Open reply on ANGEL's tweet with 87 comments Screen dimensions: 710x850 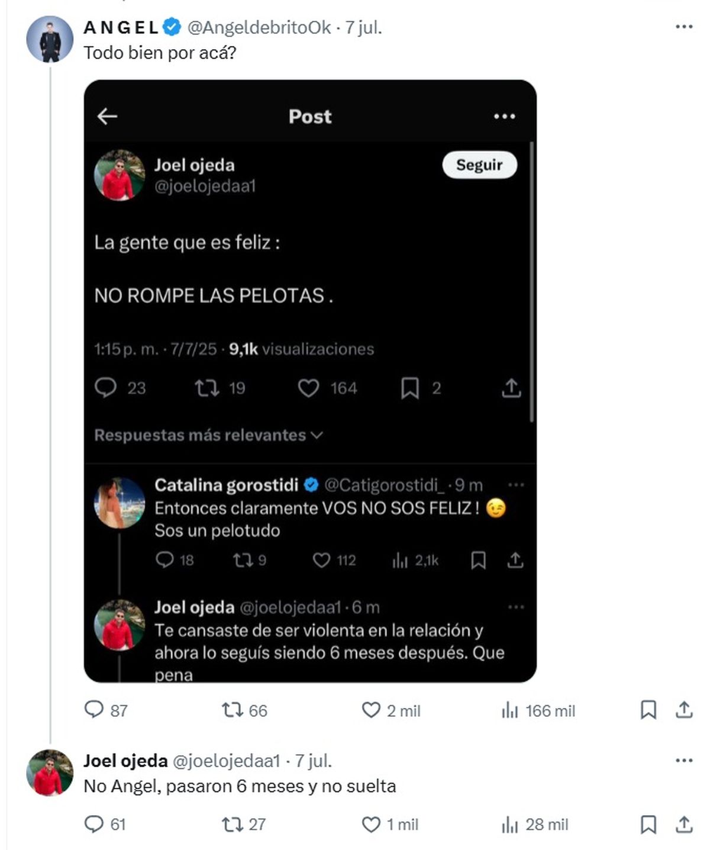click(x=106, y=710)
